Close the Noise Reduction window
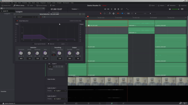Image resolution: width=188 pixels, height=105 pixels. [14, 14]
